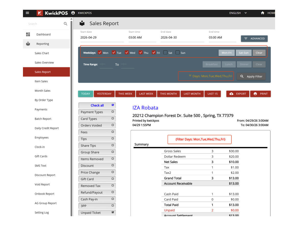Select THIS WEEK date range
297x230 pixels.
pyautogui.click(x=125, y=94)
